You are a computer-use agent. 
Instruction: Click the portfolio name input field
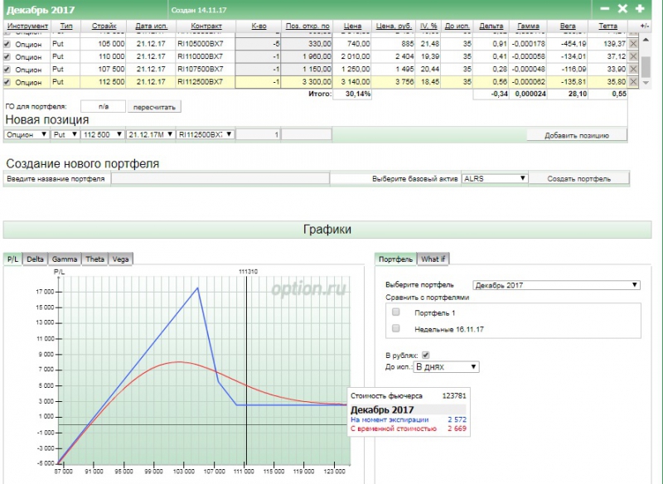click(x=220, y=178)
